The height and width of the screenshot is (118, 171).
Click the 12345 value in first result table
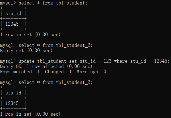[12, 24]
